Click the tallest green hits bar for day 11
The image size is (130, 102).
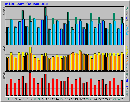click(45, 11)
